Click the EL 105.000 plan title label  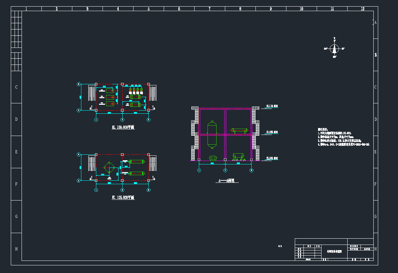123,197
